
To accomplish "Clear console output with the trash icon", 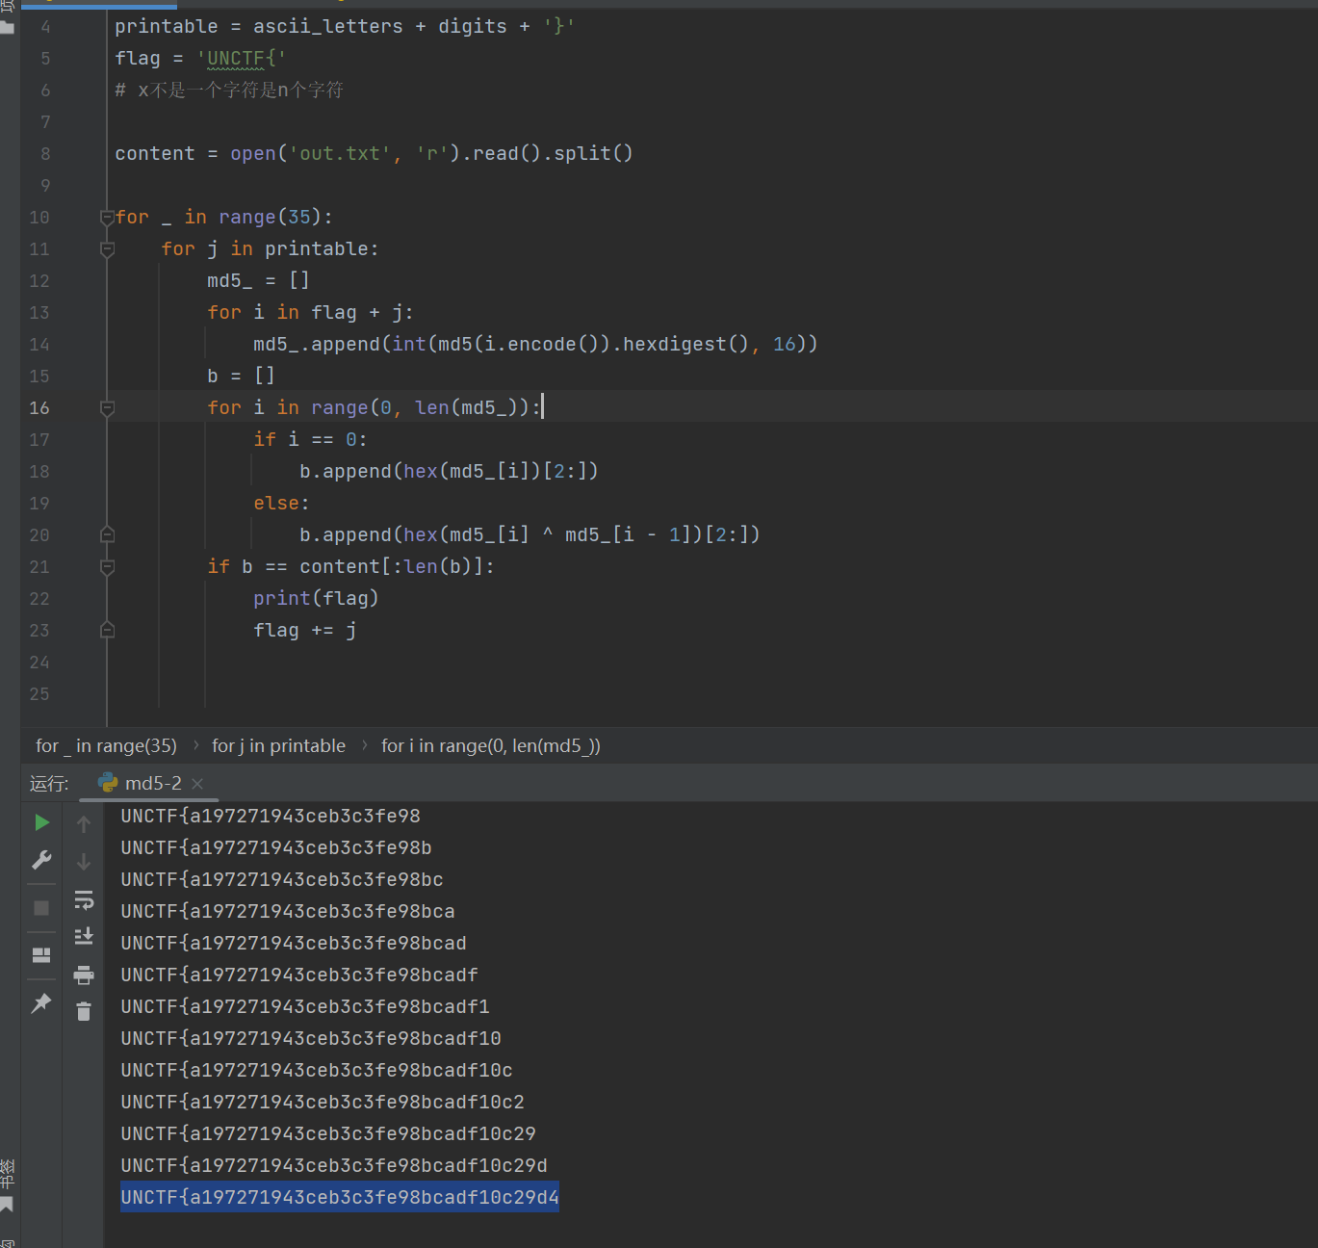I will 84,1011.
